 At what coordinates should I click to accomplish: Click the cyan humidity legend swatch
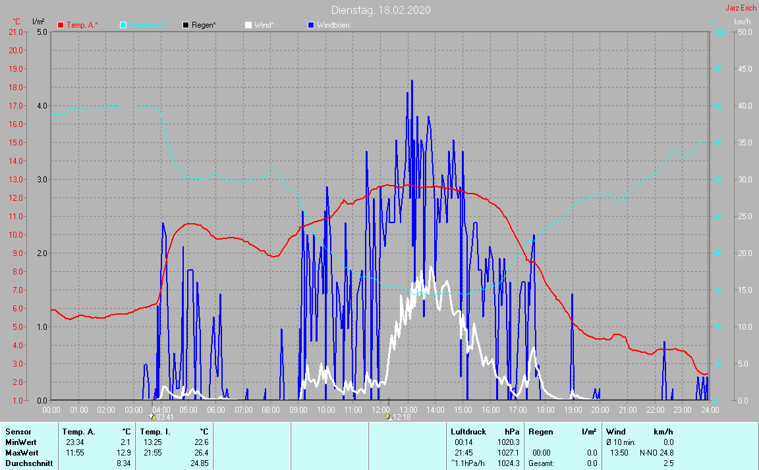(x=124, y=25)
